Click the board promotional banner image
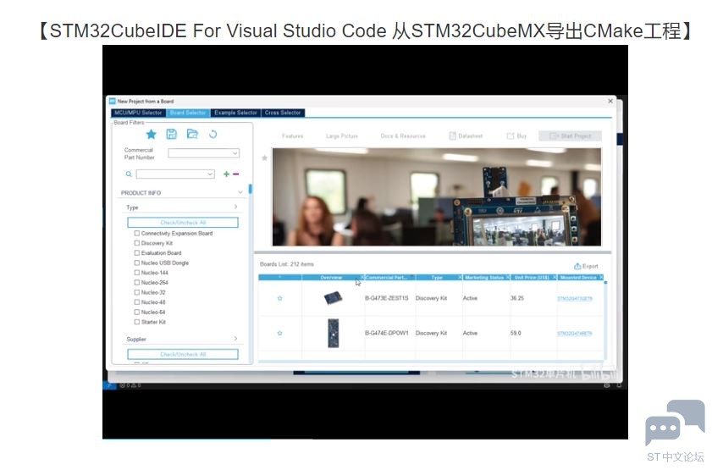Image resolution: width=712 pixels, height=470 pixels. tap(436, 196)
